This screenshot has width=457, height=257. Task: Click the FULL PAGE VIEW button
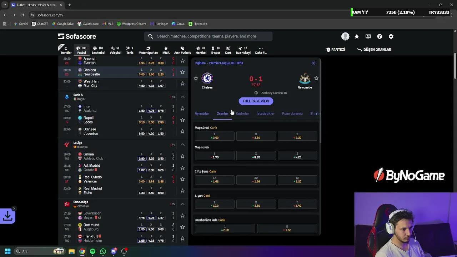256,101
